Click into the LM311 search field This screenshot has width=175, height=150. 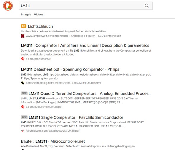(82, 6)
